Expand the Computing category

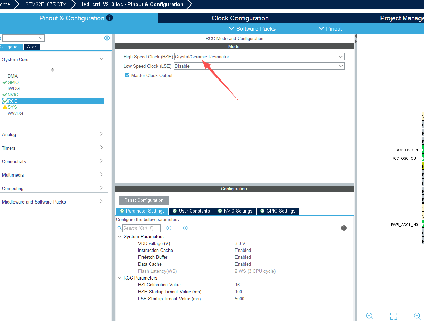click(102, 188)
